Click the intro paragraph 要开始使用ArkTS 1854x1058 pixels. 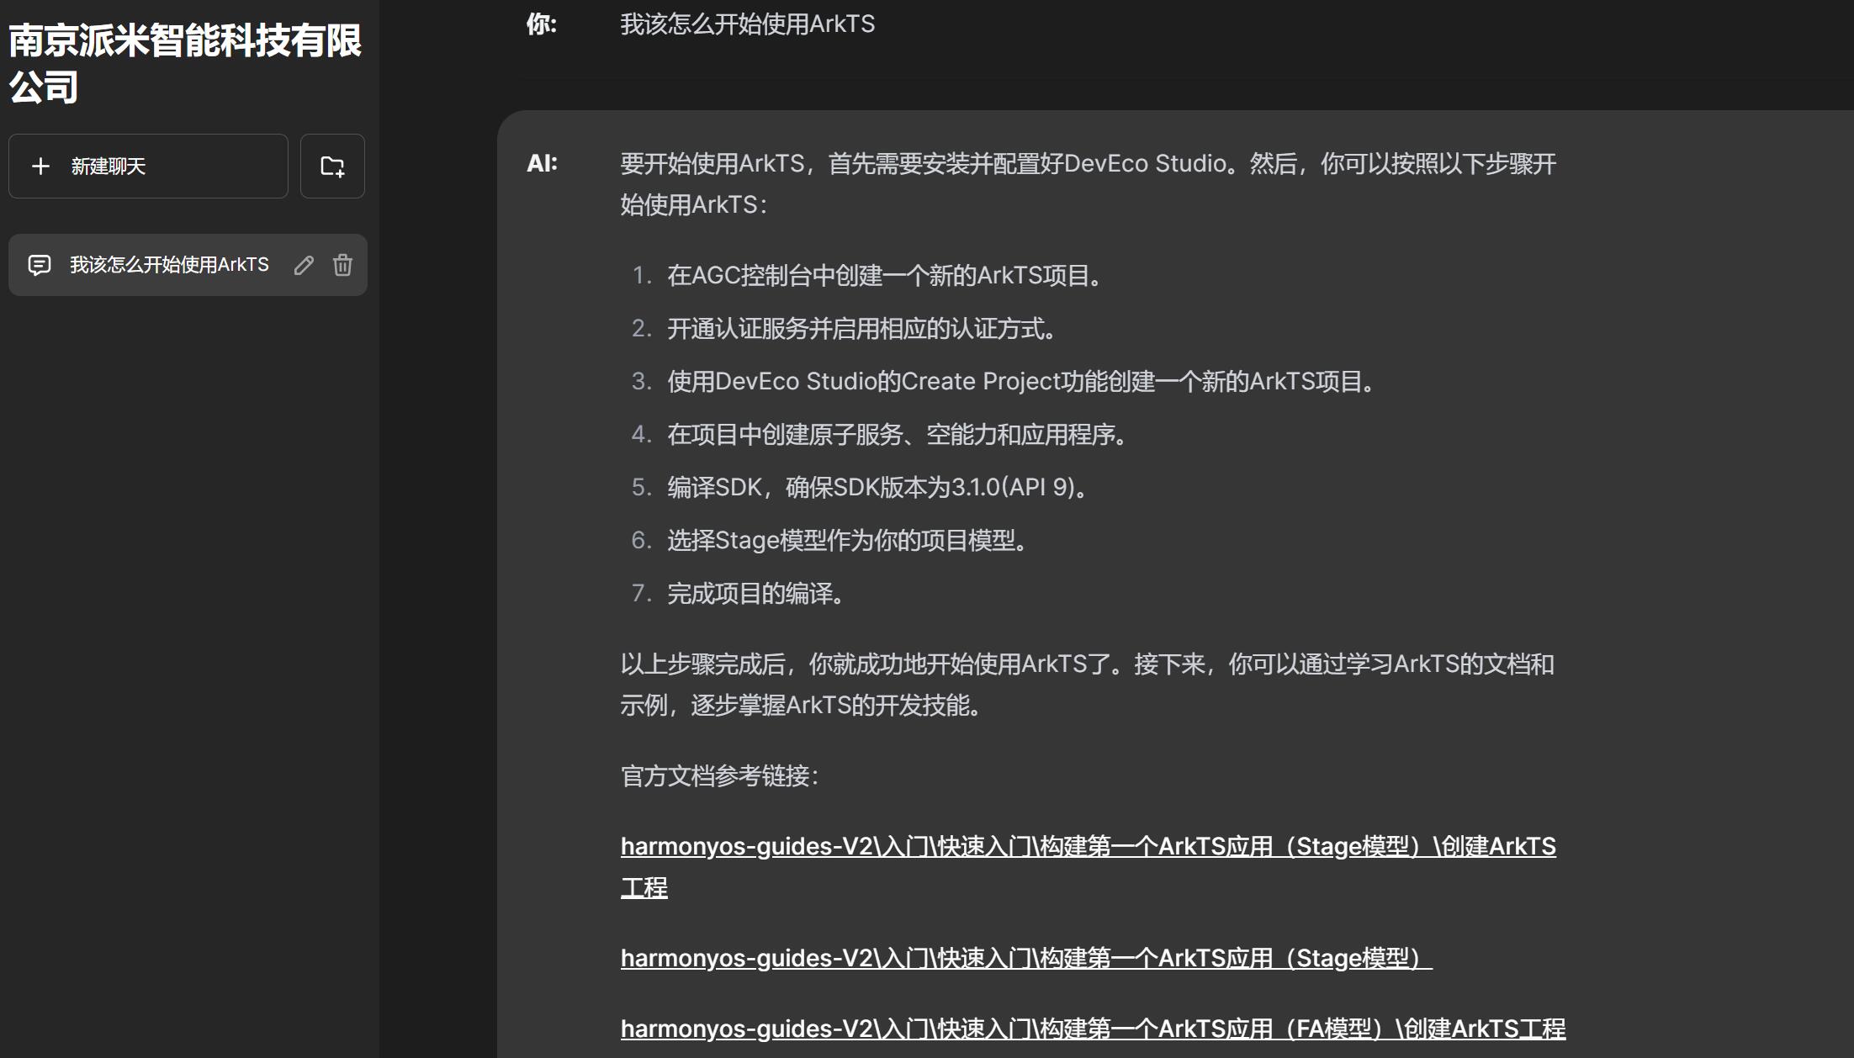click(1089, 183)
